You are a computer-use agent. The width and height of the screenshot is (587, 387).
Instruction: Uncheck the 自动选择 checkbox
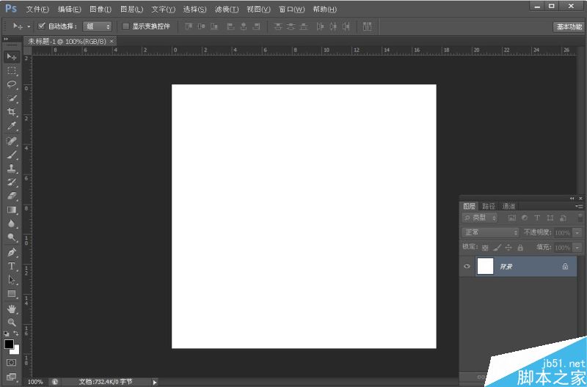(x=42, y=26)
